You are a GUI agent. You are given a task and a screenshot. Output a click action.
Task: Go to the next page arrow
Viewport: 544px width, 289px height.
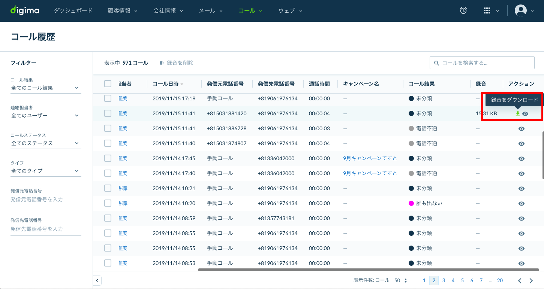click(x=531, y=281)
